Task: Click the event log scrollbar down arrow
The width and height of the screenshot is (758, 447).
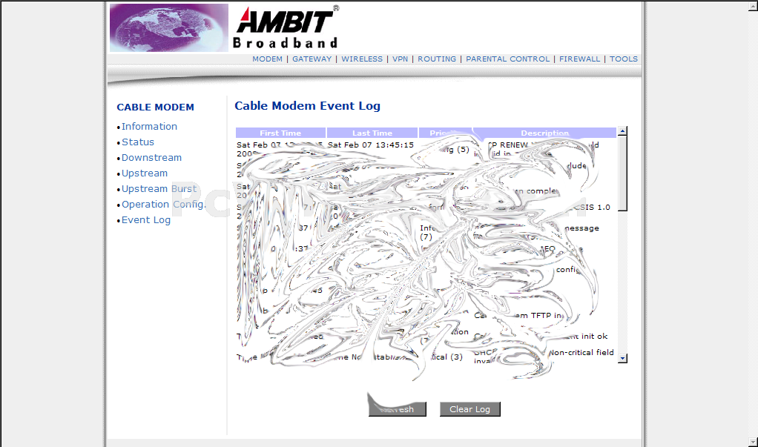Action: pos(622,358)
